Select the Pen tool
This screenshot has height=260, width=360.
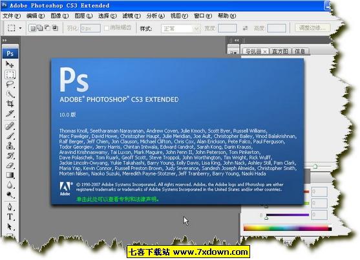(x=10, y=207)
